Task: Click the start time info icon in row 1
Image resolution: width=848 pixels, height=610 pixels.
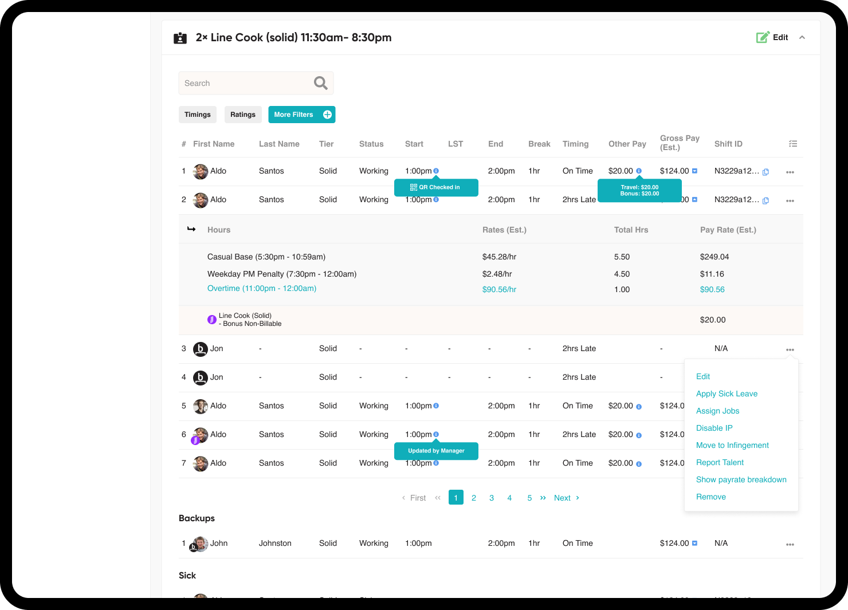Action: [x=436, y=171]
